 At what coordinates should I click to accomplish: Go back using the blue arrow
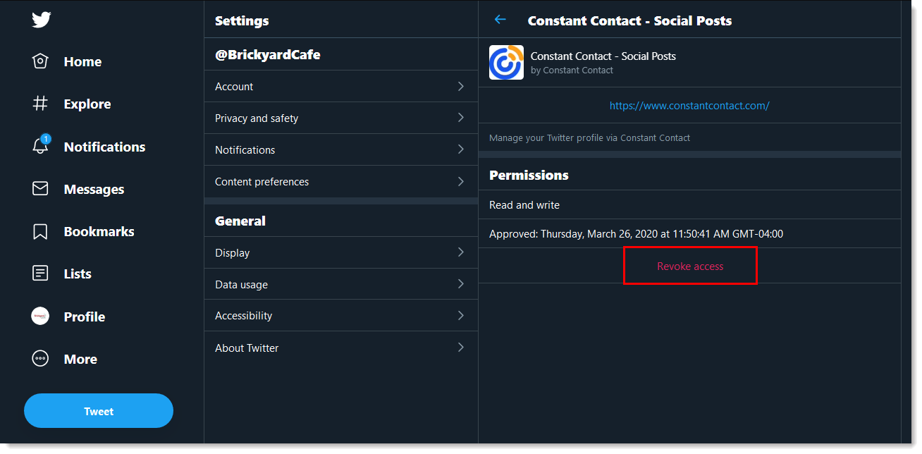pos(500,20)
